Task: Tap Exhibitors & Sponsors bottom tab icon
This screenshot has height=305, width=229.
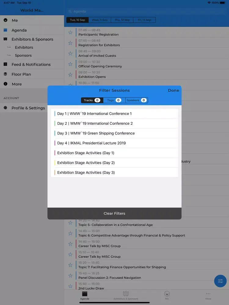Action: click(126, 294)
